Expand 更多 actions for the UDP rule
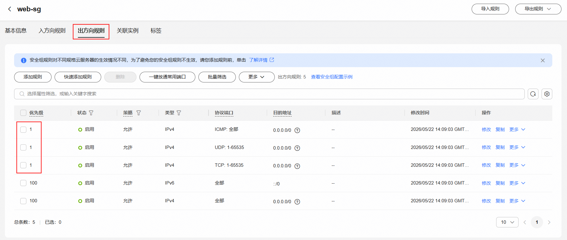The width and height of the screenshot is (567, 240). pos(517,147)
